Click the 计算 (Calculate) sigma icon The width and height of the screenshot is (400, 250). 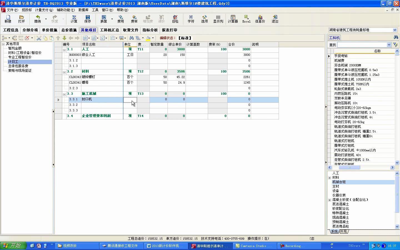[74, 19]
